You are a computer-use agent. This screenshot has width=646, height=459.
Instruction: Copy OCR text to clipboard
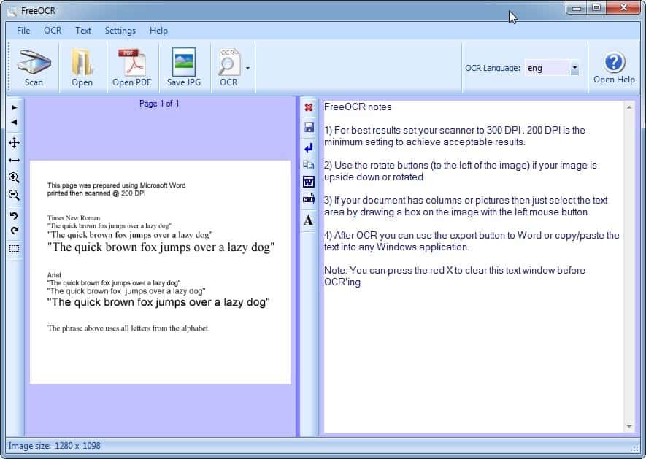click(308, 165)
